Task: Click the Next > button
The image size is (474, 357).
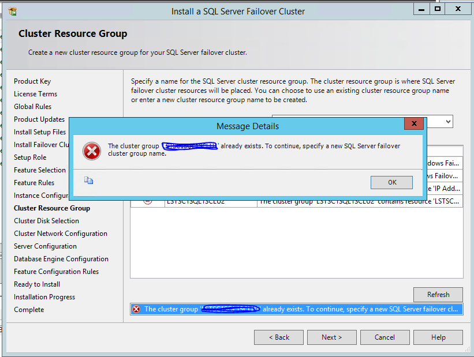Action: [x=331, y=337]
